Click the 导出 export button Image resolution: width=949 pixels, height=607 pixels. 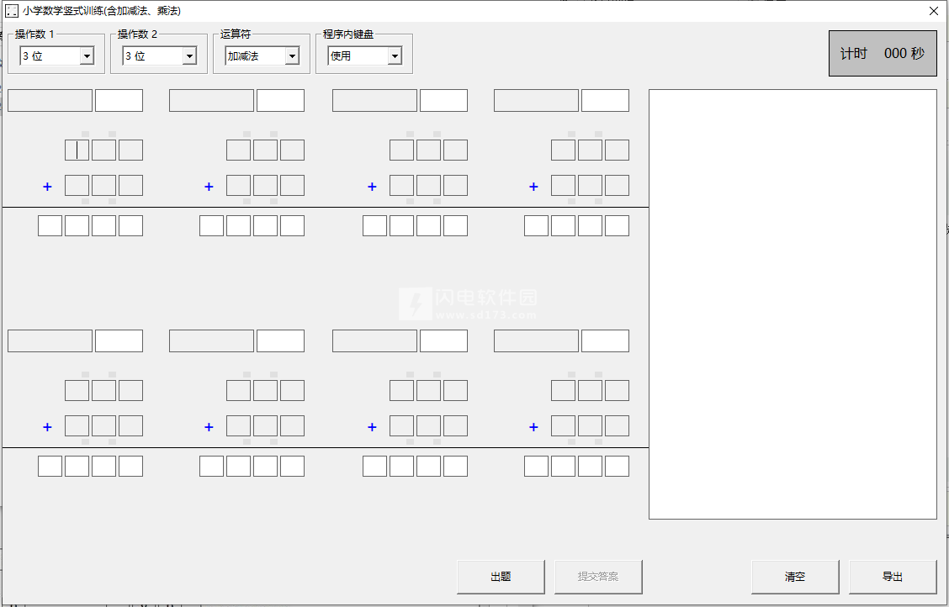[892, 577]
